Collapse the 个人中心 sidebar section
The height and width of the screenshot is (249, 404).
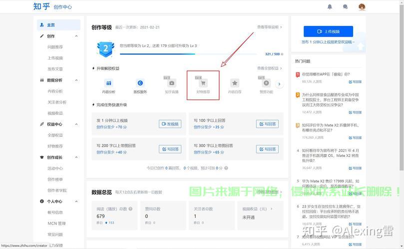point(76,201)
